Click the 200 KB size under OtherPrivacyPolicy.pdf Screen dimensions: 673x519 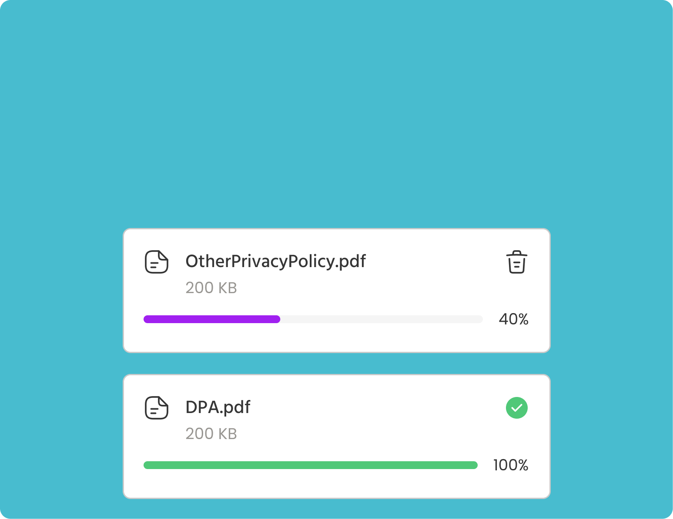click(x=211, y=288)
